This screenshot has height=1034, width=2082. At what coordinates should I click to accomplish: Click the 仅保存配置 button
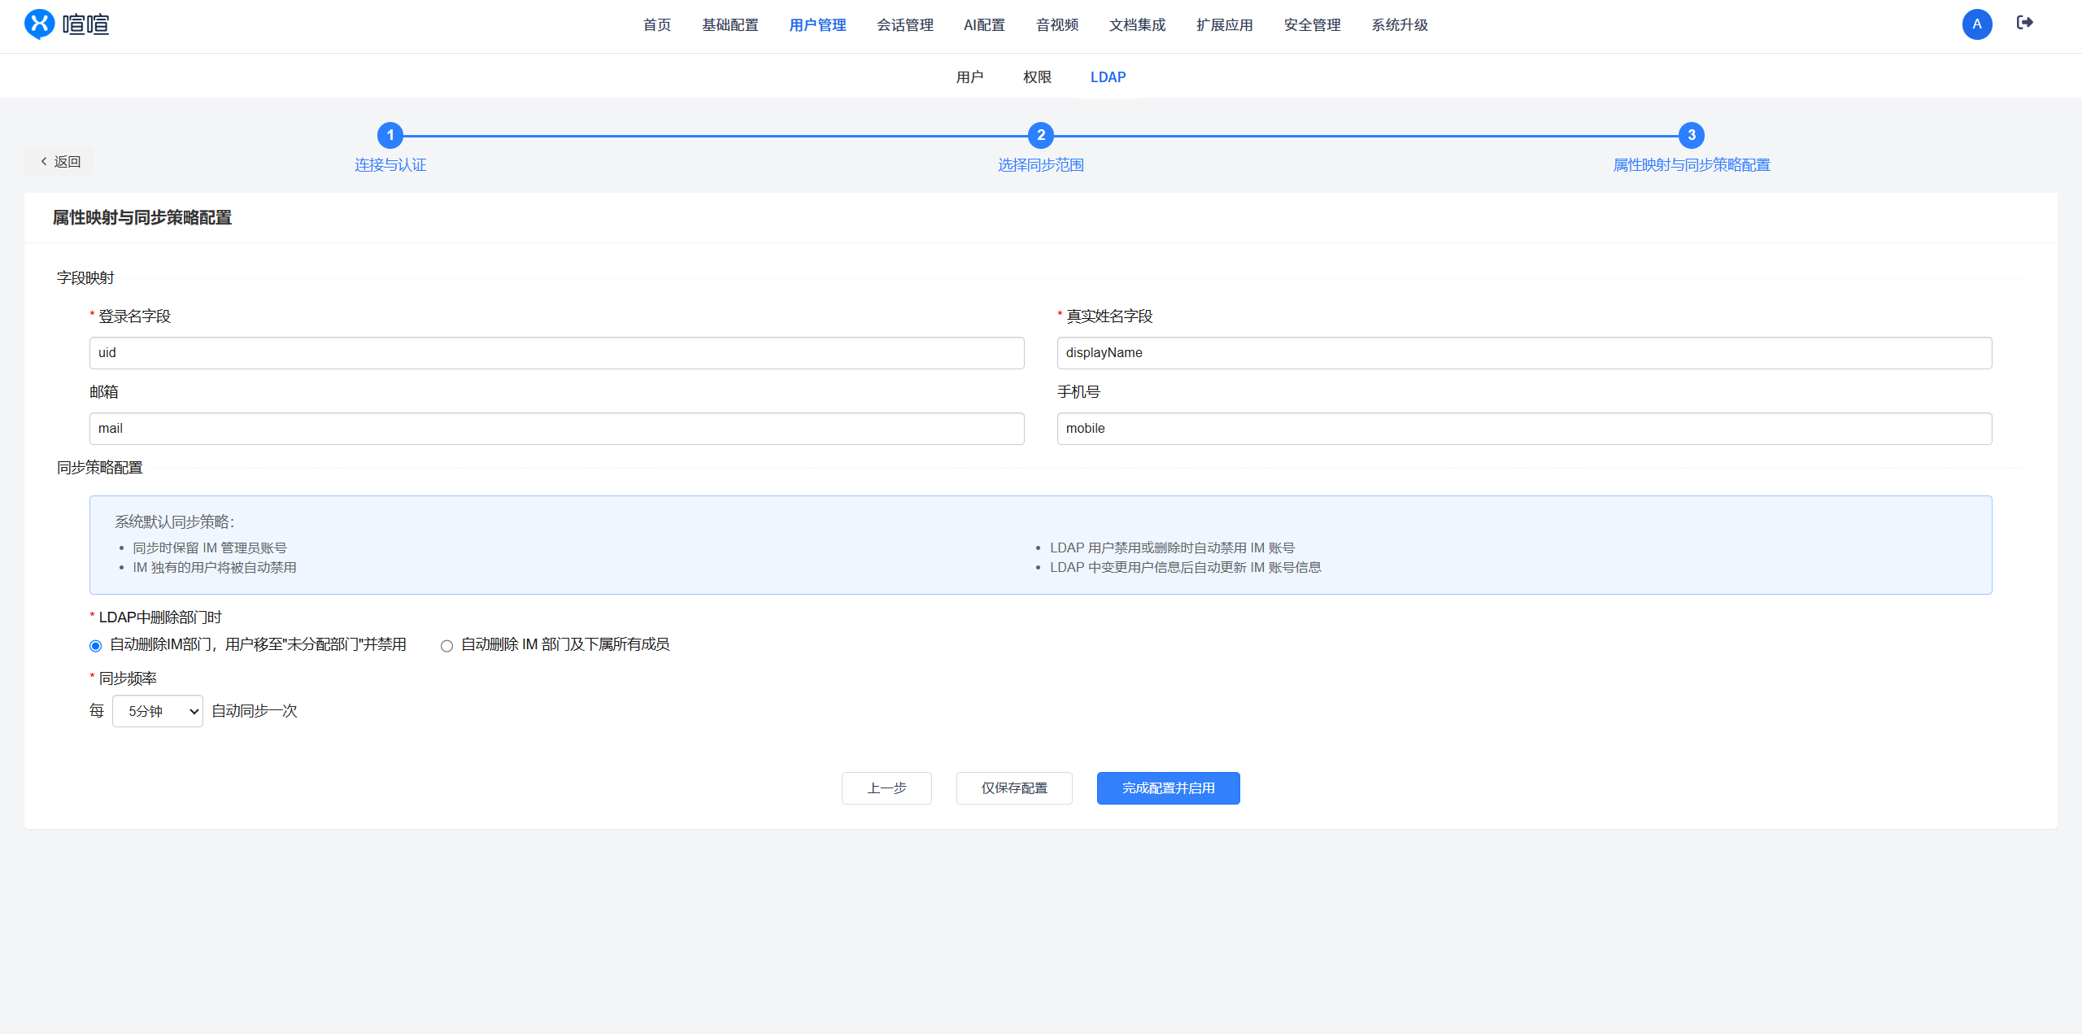(1014, 788)
